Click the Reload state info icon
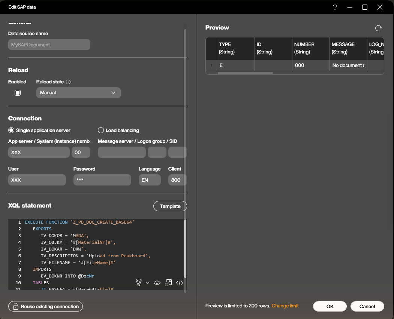 click(x=68, y=82)
